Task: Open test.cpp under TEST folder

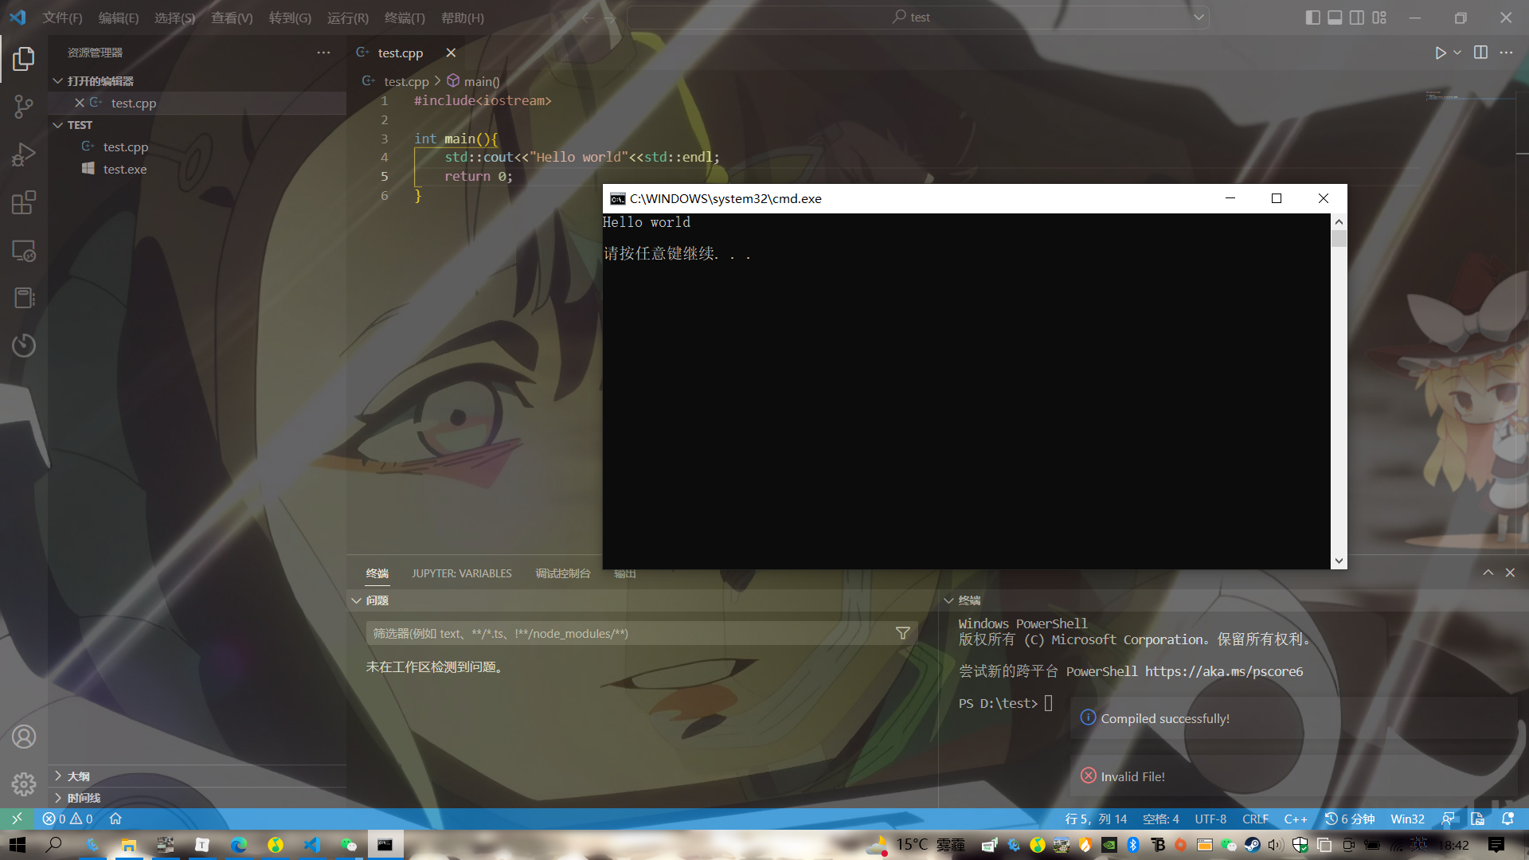Action: (197, 147)
